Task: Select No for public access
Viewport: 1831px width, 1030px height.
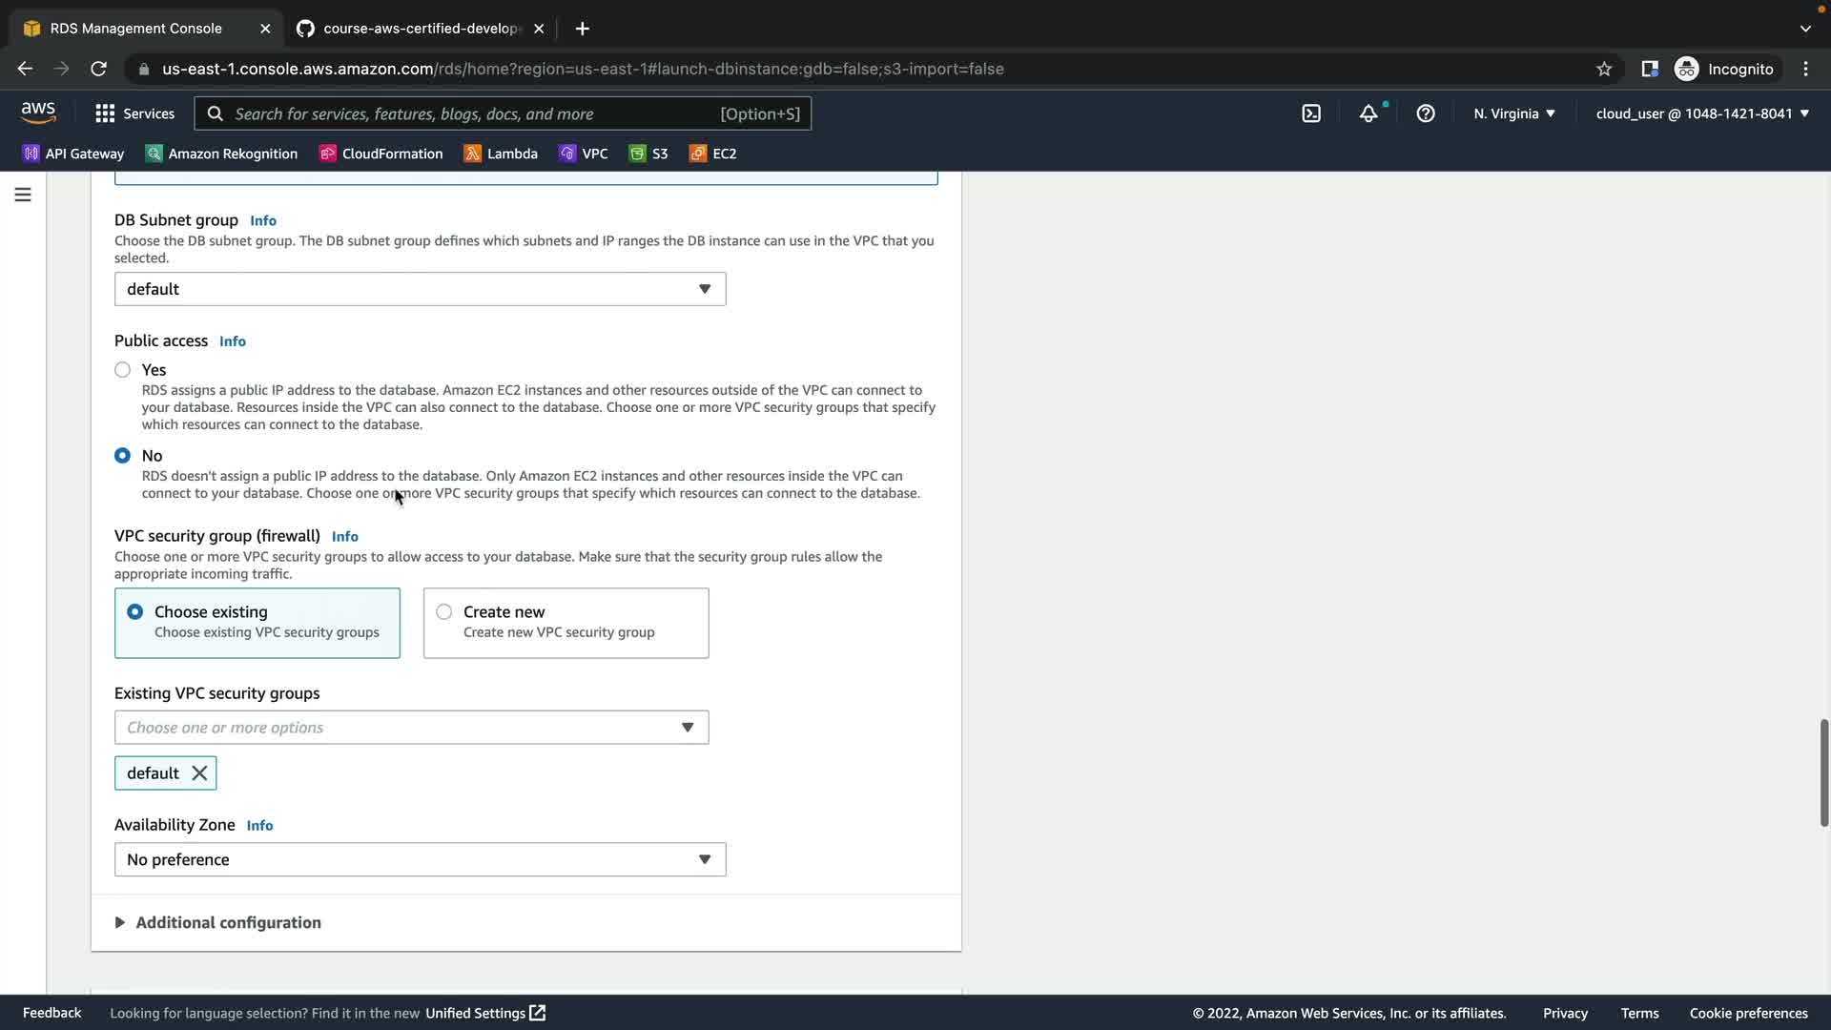Action: [x=123, y=456]
